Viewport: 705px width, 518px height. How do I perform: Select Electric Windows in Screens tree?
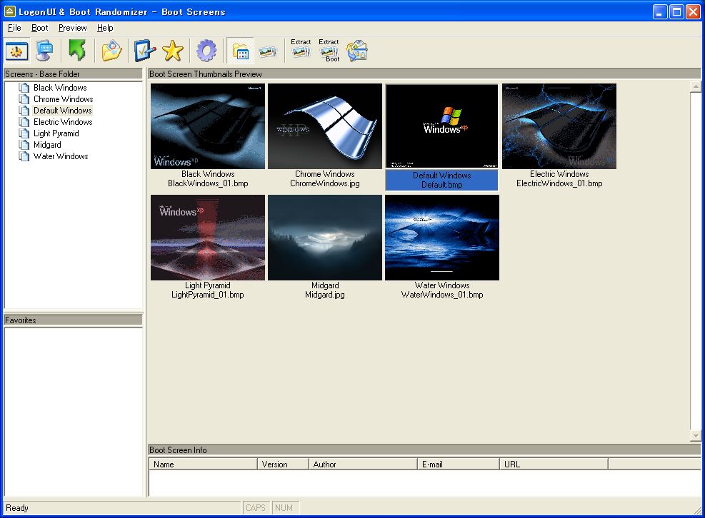(63, 122)
